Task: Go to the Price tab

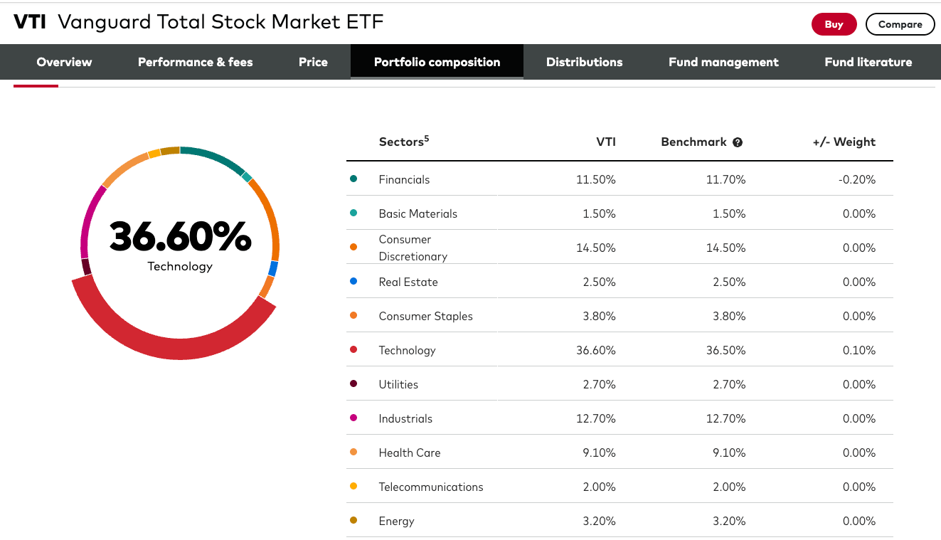Action: [x=313, y=62]
